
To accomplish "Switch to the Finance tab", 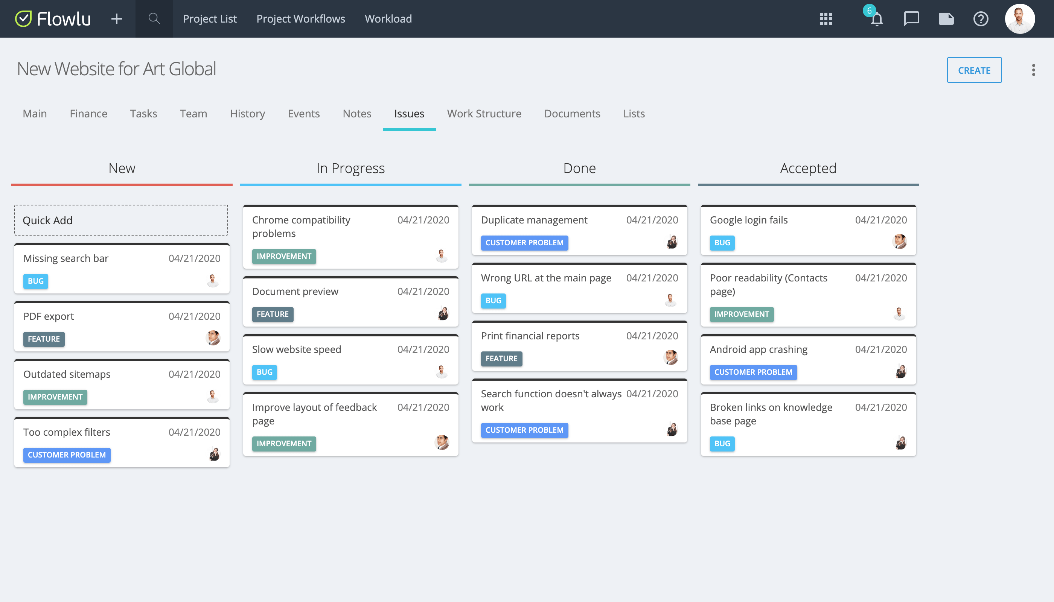I will pyautogui.click(x=88, y=114).
